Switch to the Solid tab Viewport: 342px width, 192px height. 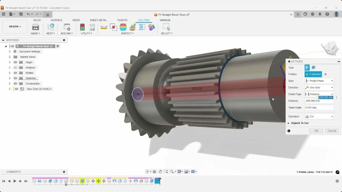click(x=37, y=20)
